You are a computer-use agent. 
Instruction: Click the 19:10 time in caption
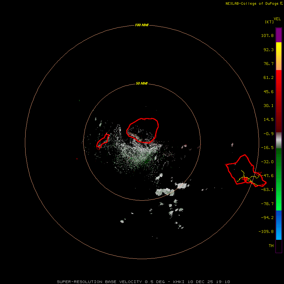coord(223,282)
